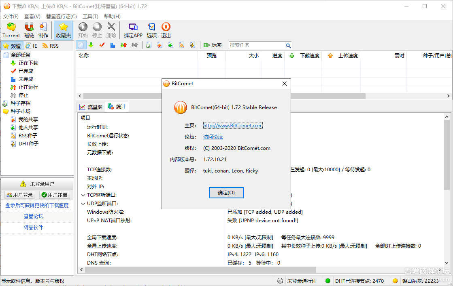Click the 删除 delete toolbar button
This screenshot has height=286, width=453.
111,30
